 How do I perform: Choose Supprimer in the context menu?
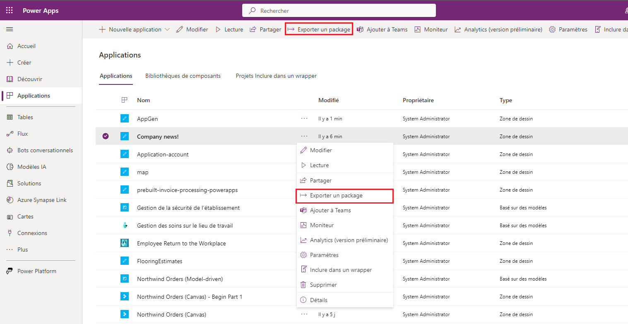[x=345, y=285]
